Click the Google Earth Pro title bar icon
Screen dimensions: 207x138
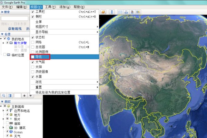coord(2,2)
